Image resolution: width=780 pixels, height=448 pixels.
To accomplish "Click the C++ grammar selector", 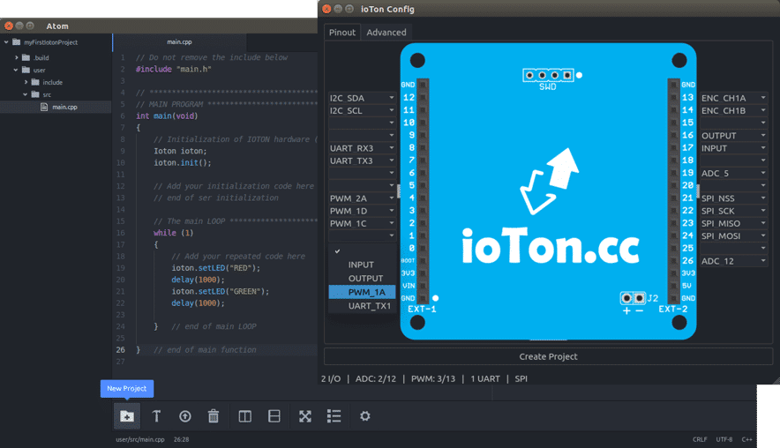I will point(746,439).
